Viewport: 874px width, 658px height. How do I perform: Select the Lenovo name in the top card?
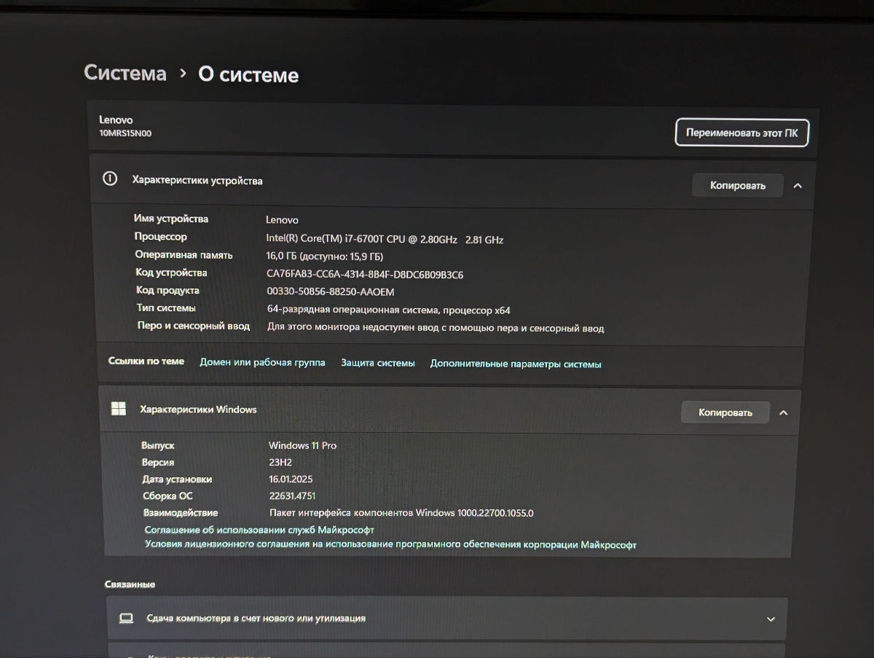tap(116, 120)
